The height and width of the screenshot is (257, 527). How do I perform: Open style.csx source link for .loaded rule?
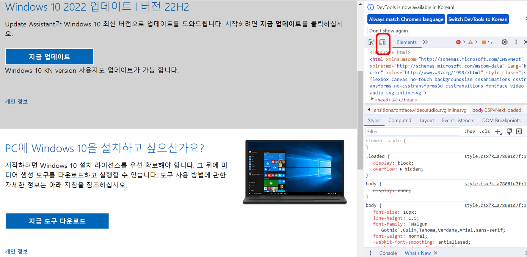(495, 156)
